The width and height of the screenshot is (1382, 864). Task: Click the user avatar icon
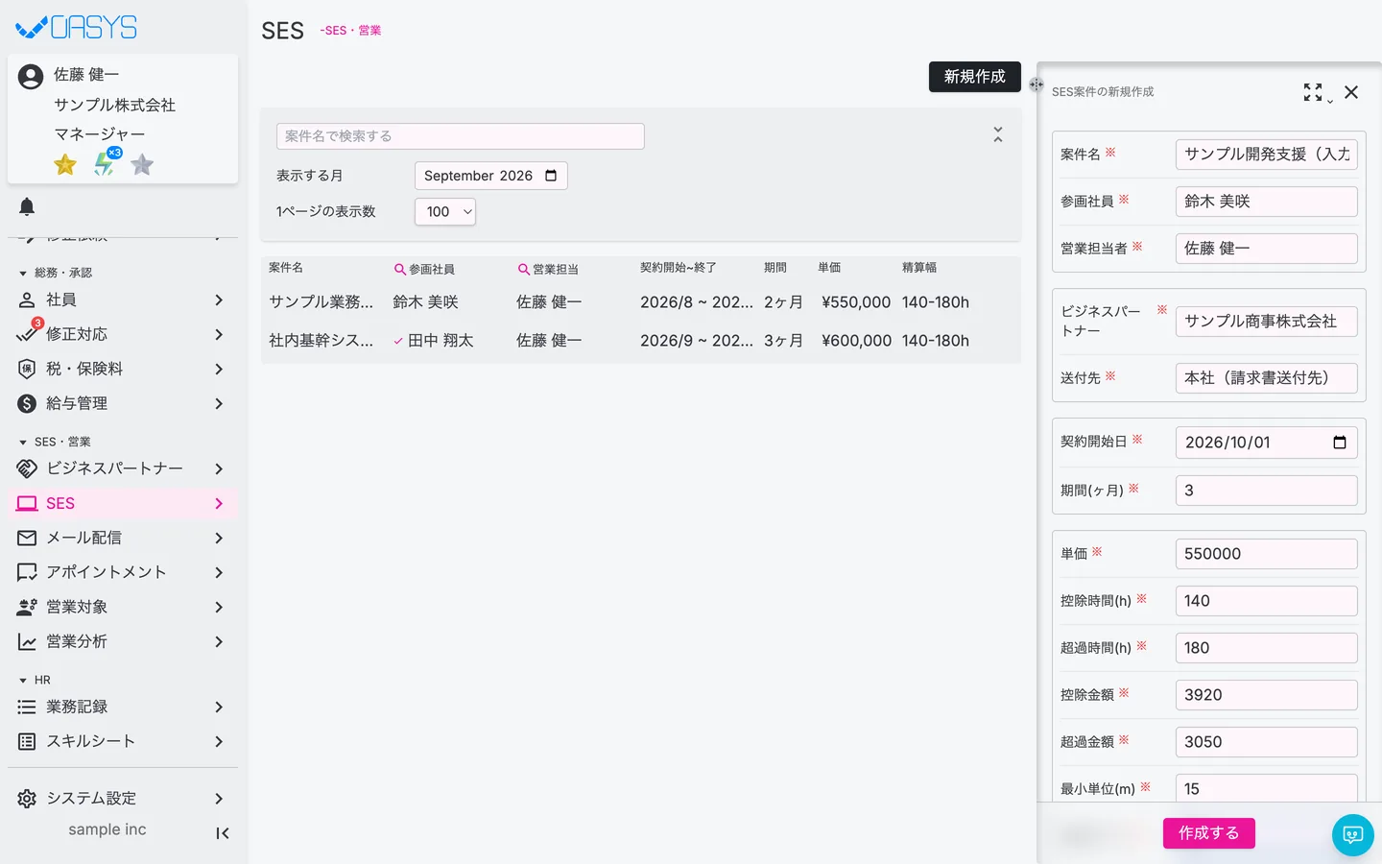tap(31, 77)
